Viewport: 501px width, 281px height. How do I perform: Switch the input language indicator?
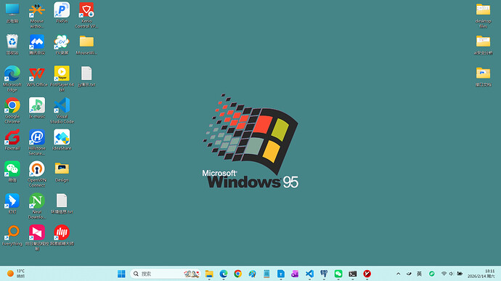coord(419,274)
